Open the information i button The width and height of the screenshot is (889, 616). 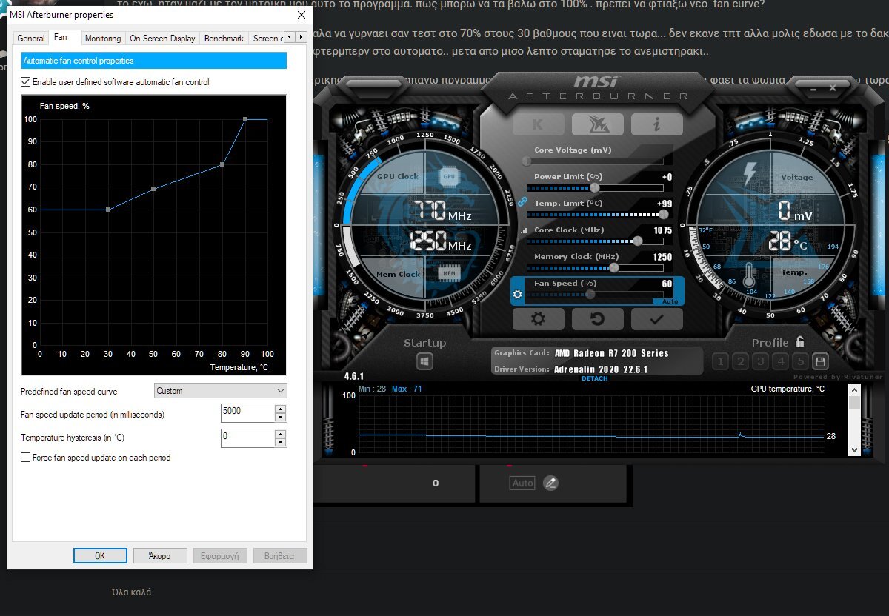(x=656, y=124)
